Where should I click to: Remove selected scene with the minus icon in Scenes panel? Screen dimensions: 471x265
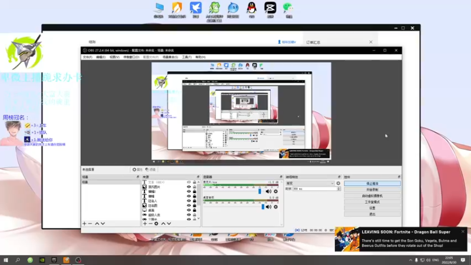coord(90,224)
